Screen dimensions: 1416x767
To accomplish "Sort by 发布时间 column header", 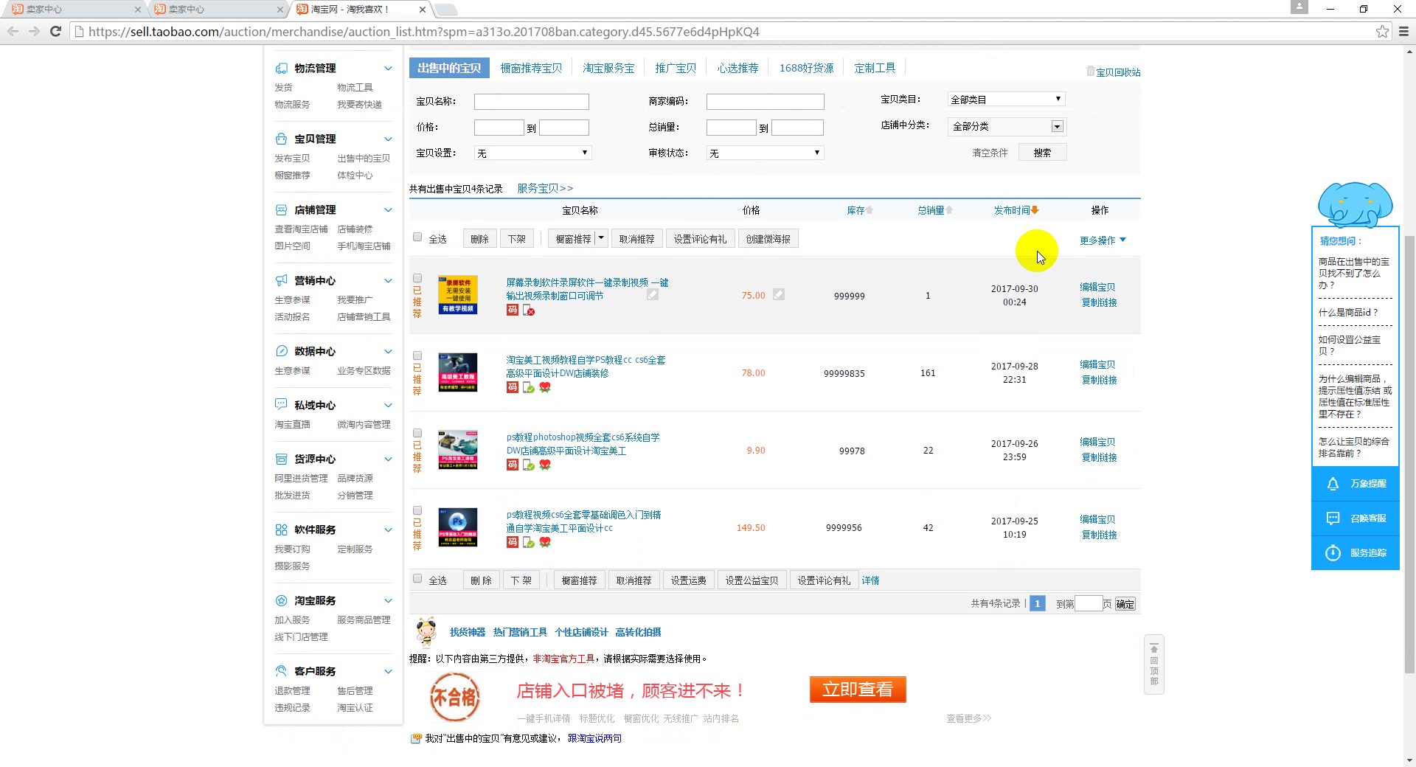I will pyautogui.click(x=1016, y=211).
